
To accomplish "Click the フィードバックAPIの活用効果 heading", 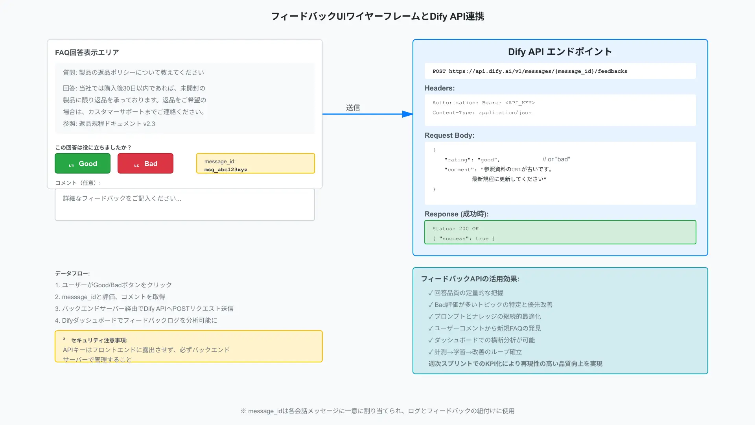I will (x=470, y=279).
